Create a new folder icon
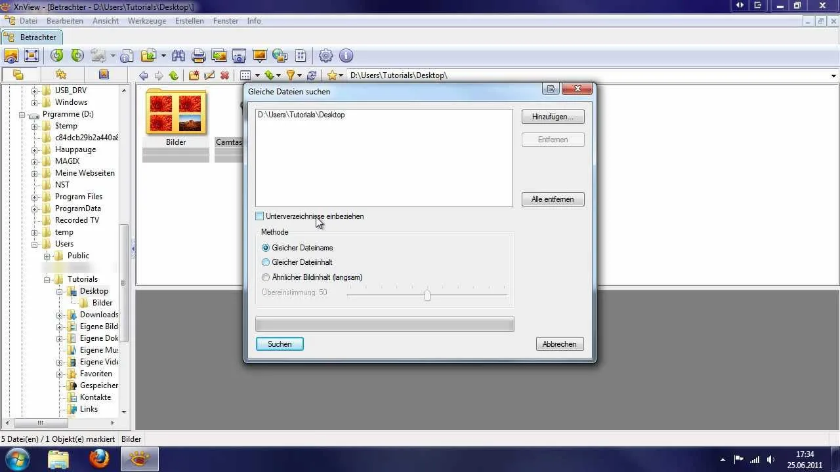 click(x=194, y=75)
